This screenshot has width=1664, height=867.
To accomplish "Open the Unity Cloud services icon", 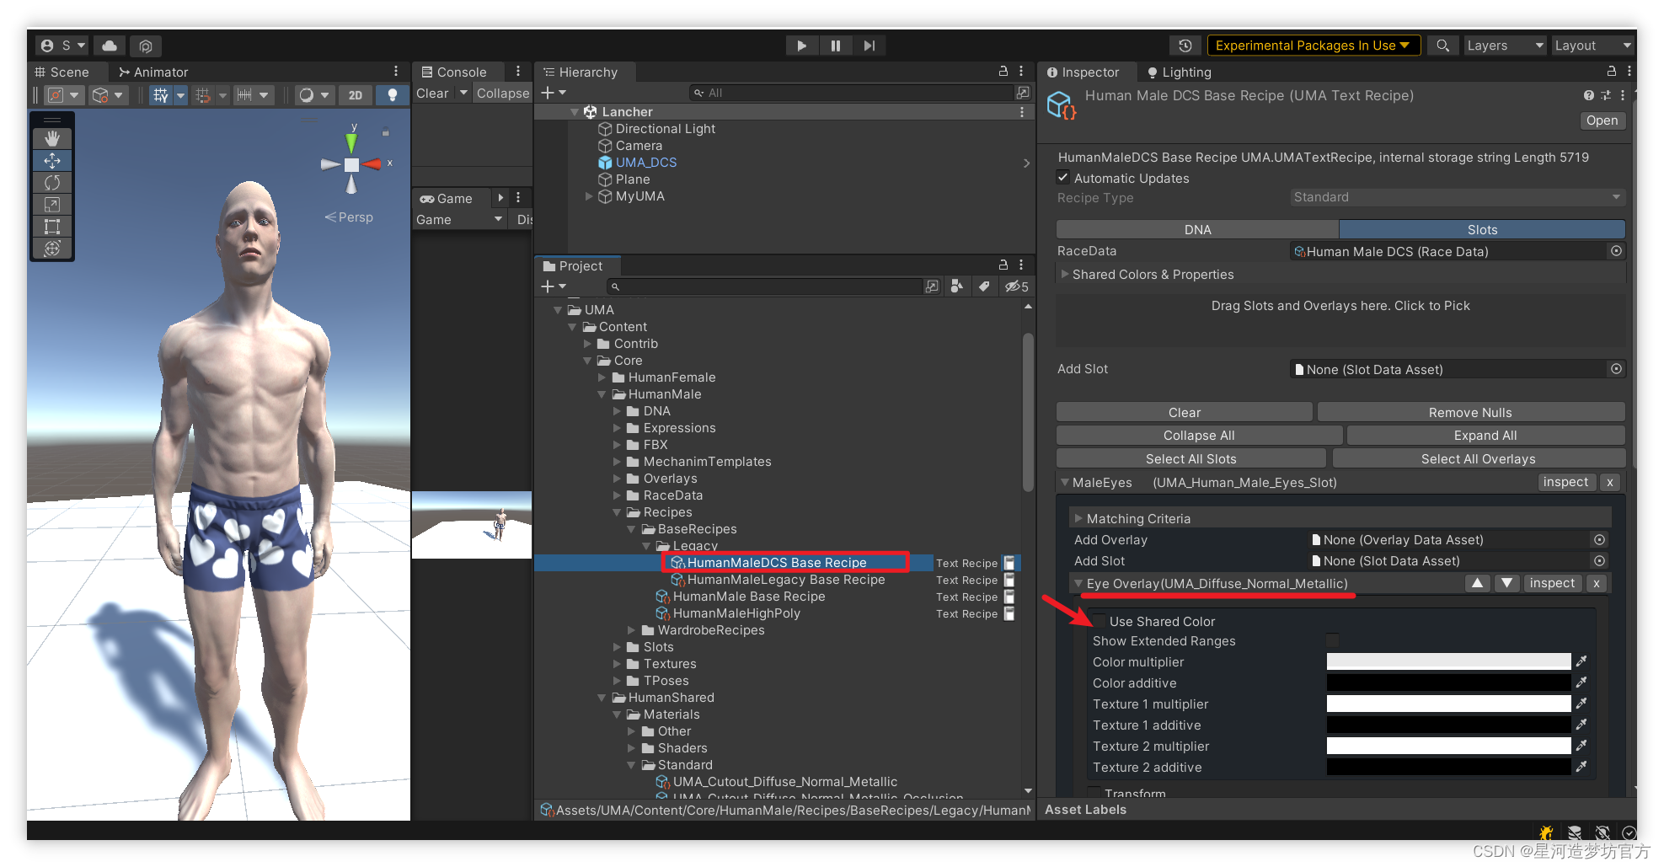I will 110,45.
